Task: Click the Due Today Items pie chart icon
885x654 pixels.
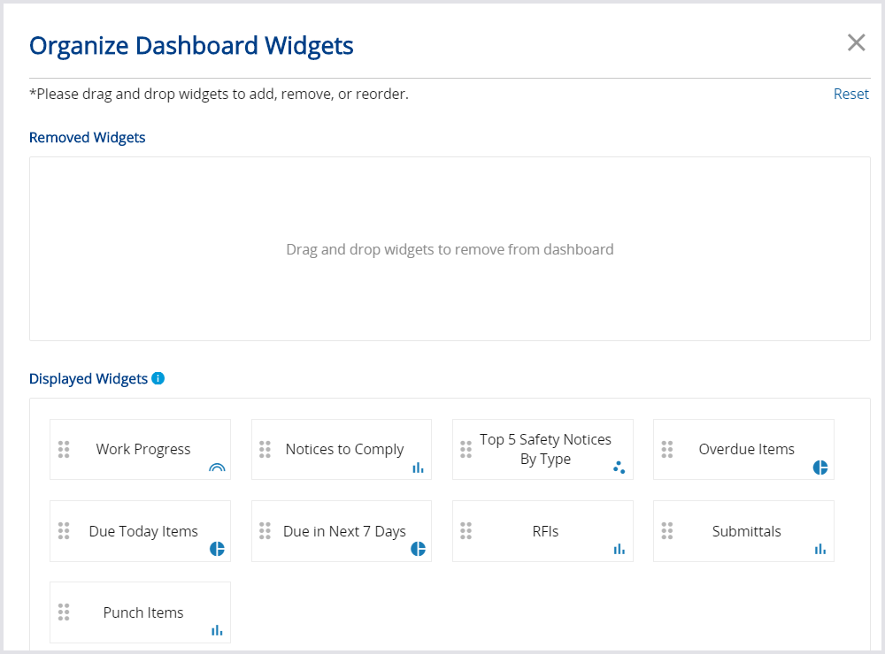Action: tap(217, 549)
